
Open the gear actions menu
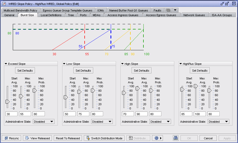157,138
